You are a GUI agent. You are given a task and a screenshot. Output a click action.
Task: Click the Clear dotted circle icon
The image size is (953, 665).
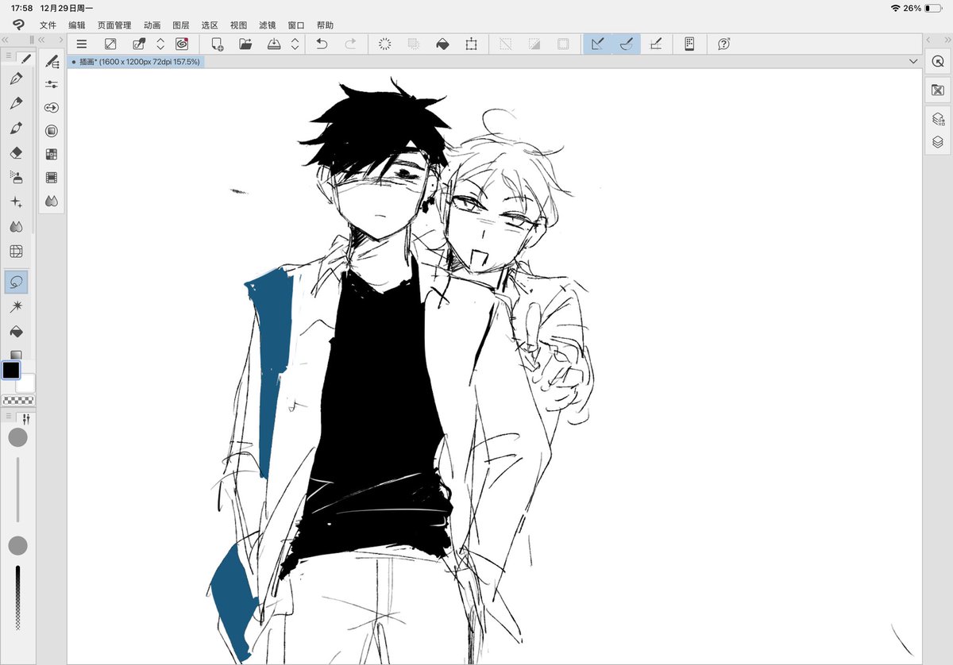385,44
